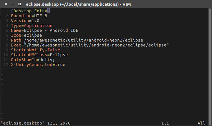
Task: Click the X-UnityGenerated=true line
Action: [38, 65]
